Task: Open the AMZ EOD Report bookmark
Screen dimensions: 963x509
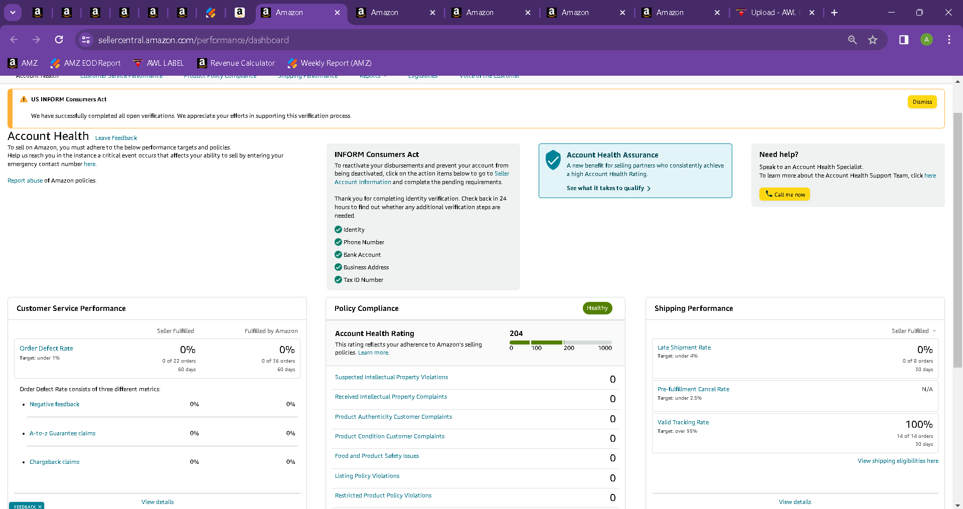Action: click(x=86, y=63)
